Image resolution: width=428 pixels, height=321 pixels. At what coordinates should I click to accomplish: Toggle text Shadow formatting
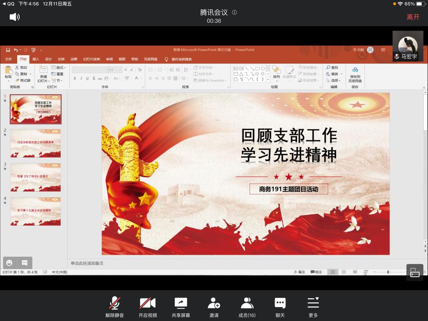[x=94, y=78]
